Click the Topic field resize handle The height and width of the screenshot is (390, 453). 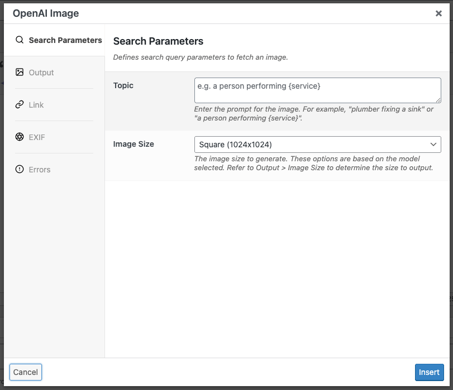pos(437,99)
